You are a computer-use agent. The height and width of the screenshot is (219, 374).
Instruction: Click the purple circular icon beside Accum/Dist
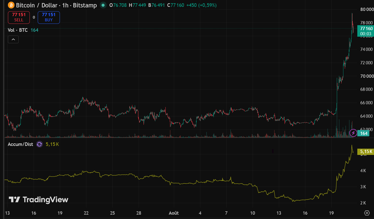[x=40, y=144]
